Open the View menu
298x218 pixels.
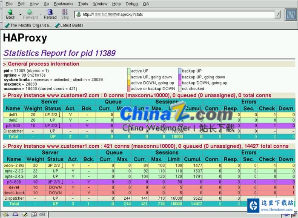(34, 4)
